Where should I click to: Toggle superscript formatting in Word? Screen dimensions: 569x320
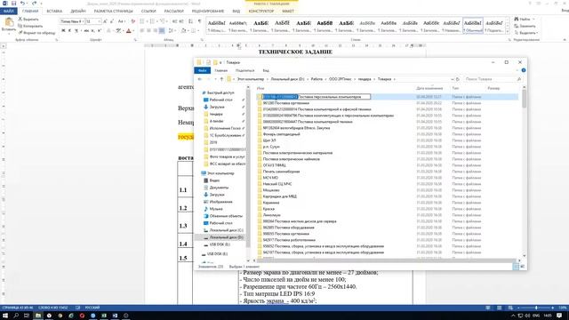pos(99,31)
